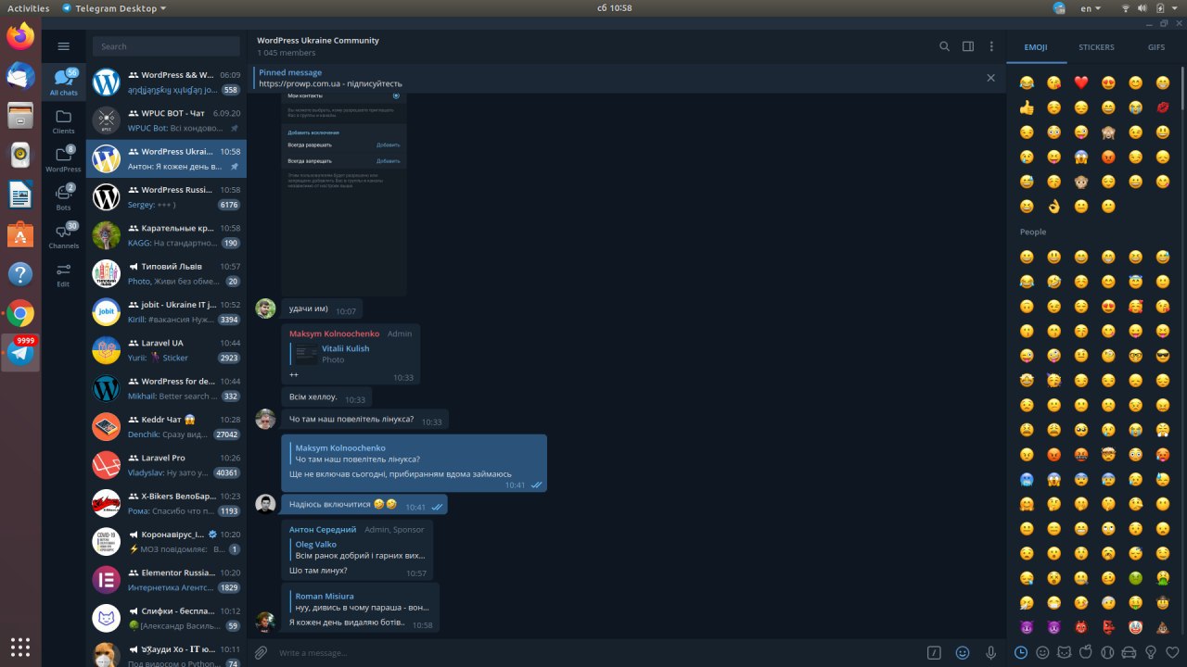Open the WordPress Ukraine Community header info

pyautogui.click(x=318, y=46)
